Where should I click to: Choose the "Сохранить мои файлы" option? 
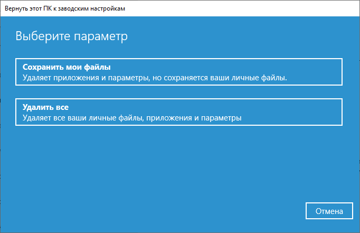(x=179, y=72)
